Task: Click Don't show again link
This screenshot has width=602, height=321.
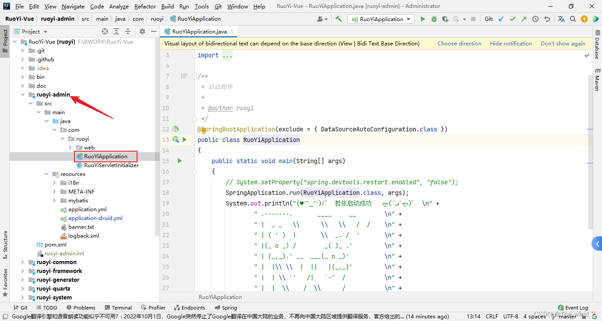Action: pos(563,44)
